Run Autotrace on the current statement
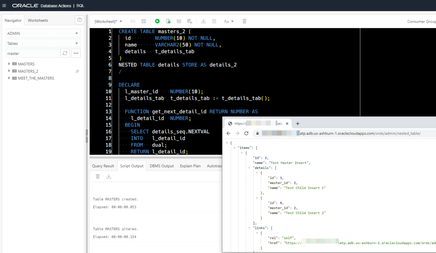 pos(189,21)
